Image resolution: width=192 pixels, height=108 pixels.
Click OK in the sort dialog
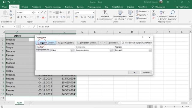pos(134,72)
